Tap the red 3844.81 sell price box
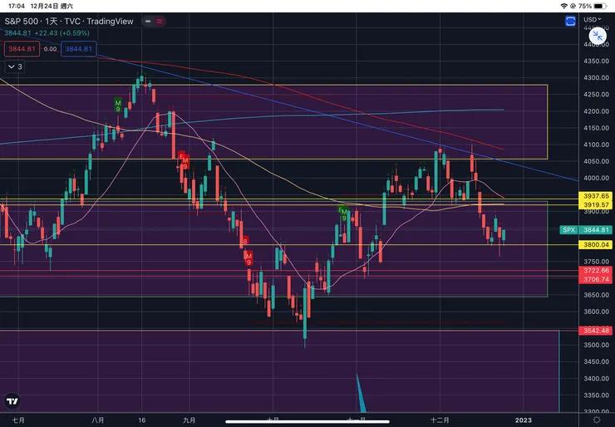Image resolution: width=615 pixels, height=427 pixels. point(22,49)
